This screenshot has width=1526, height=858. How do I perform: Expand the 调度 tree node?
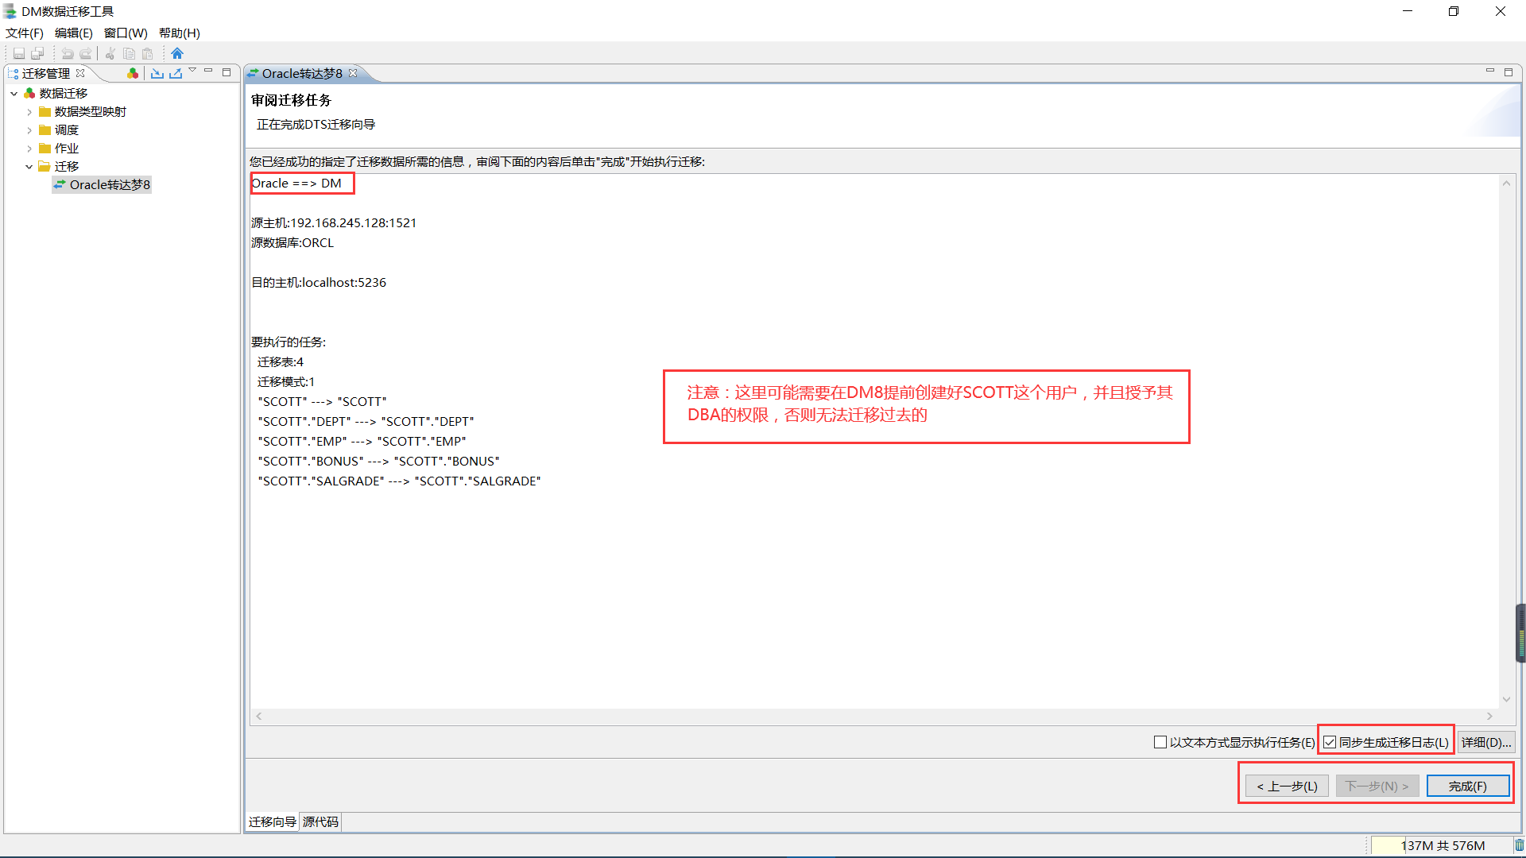(29, 130)
